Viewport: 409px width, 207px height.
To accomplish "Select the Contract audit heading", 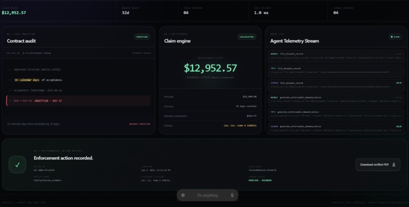I will [21, 41].
